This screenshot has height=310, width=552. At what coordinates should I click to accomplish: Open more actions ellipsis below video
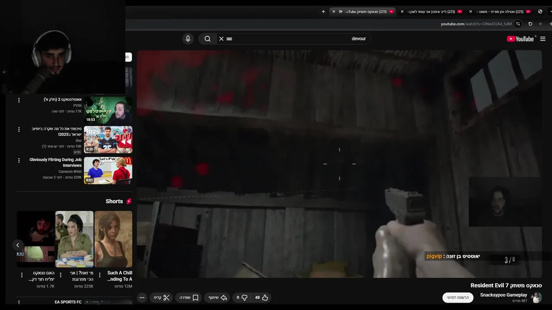(142, 298)
